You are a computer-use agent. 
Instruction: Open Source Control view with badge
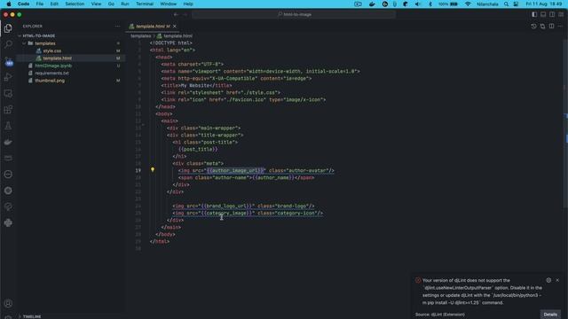tap(8, 61)
